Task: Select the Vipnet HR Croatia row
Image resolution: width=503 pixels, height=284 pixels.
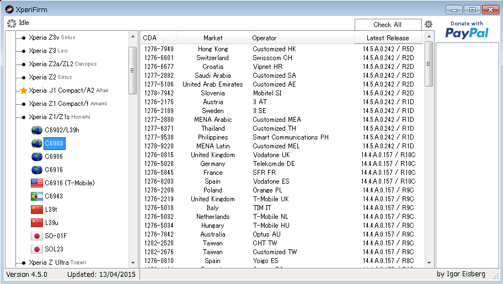Action: pyautogui.click(x=282, y=67)
